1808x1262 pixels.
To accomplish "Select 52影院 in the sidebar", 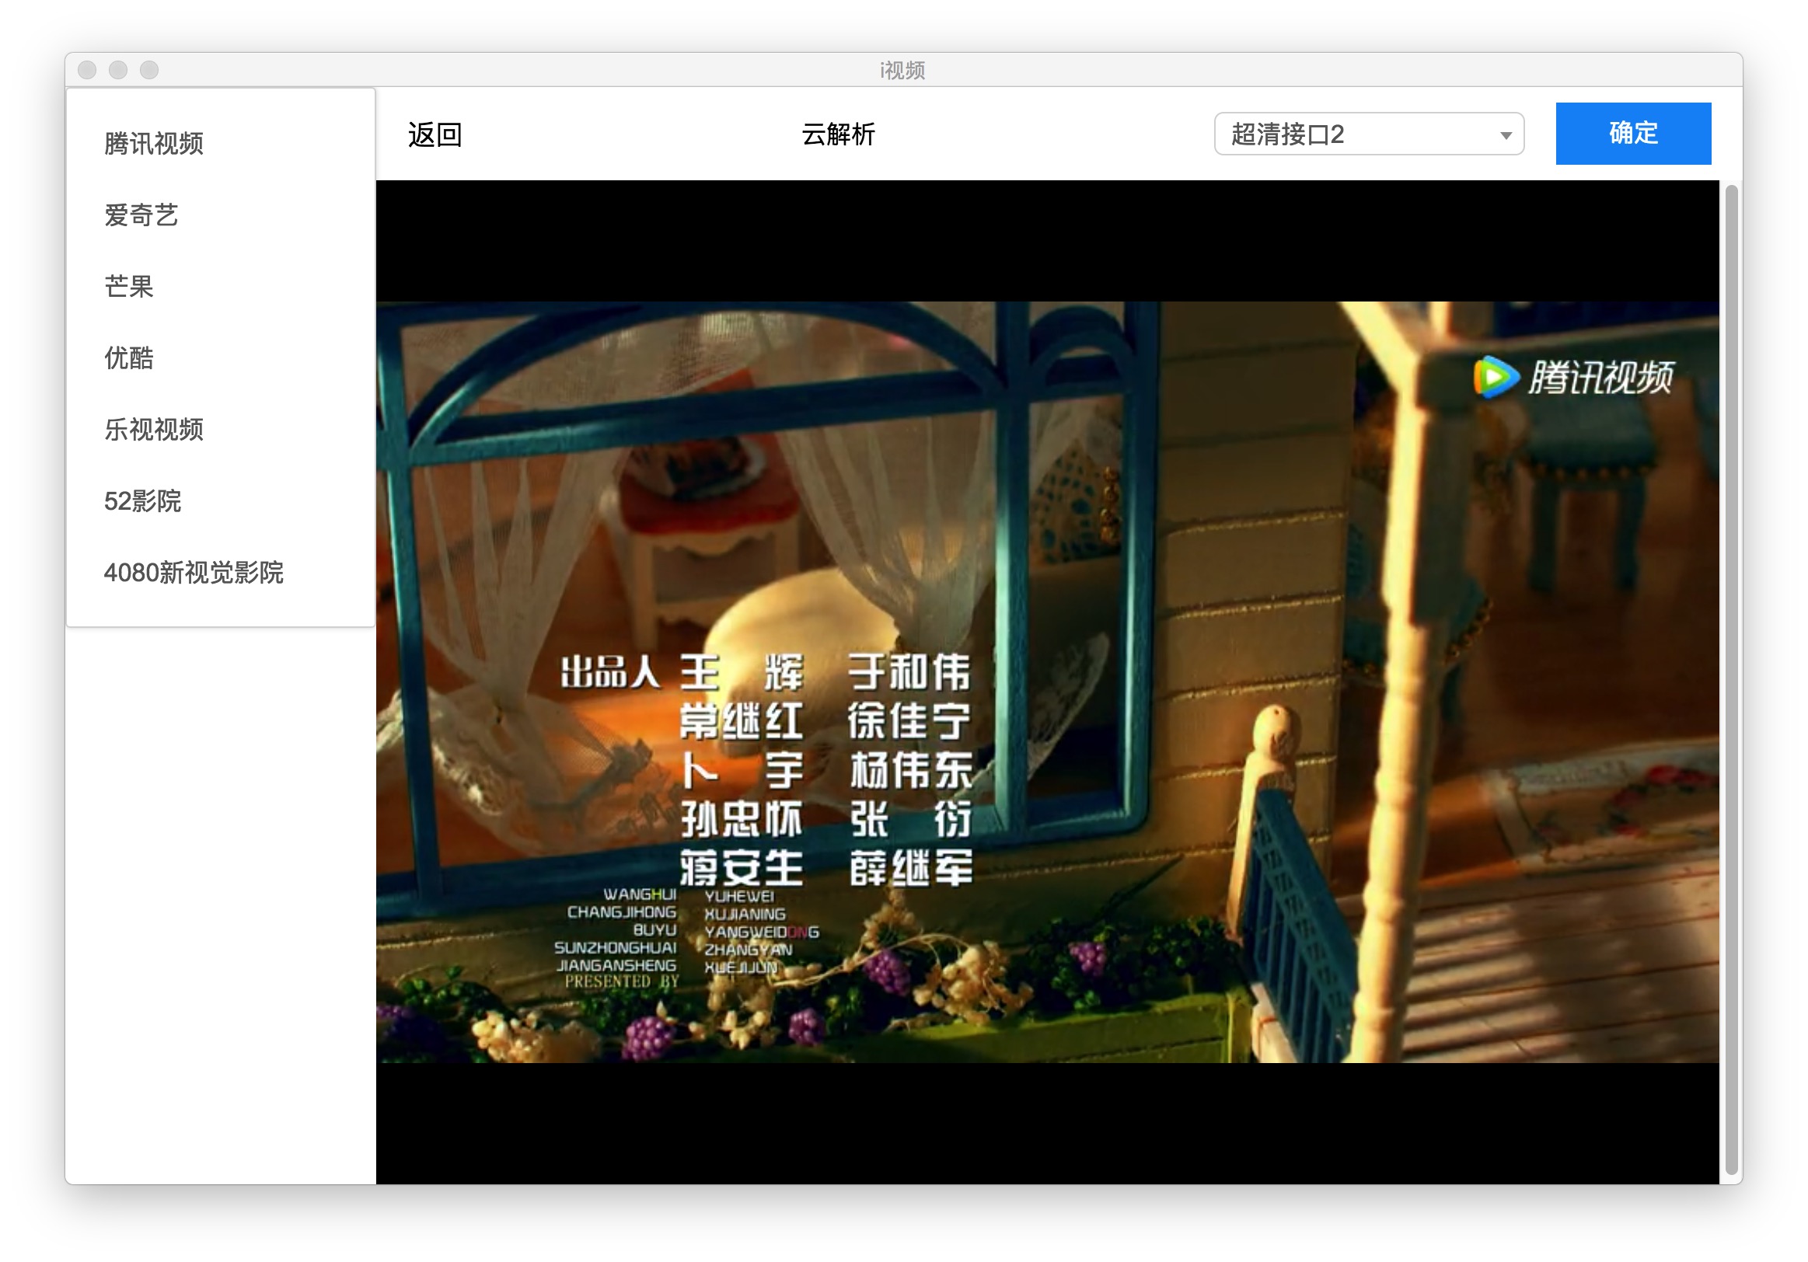I will tap(142, 501).
